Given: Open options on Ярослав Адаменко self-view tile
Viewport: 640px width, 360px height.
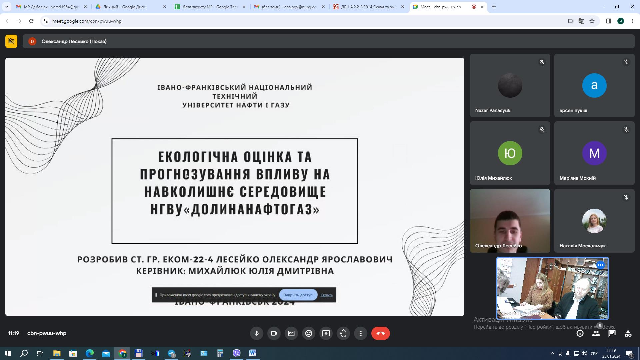Looking at the screenshot, I should (600, 265).
